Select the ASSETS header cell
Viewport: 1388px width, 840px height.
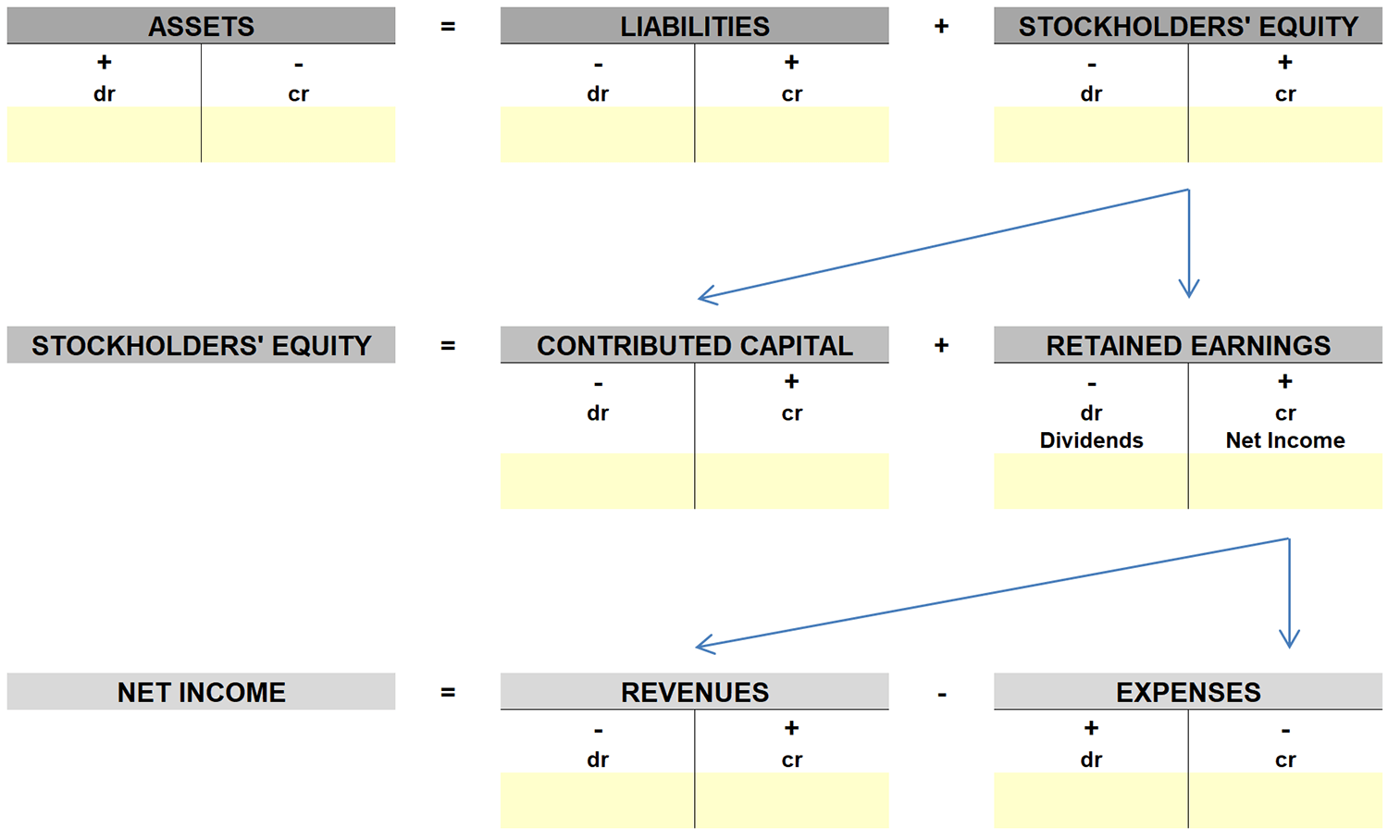tap(201, 26)
